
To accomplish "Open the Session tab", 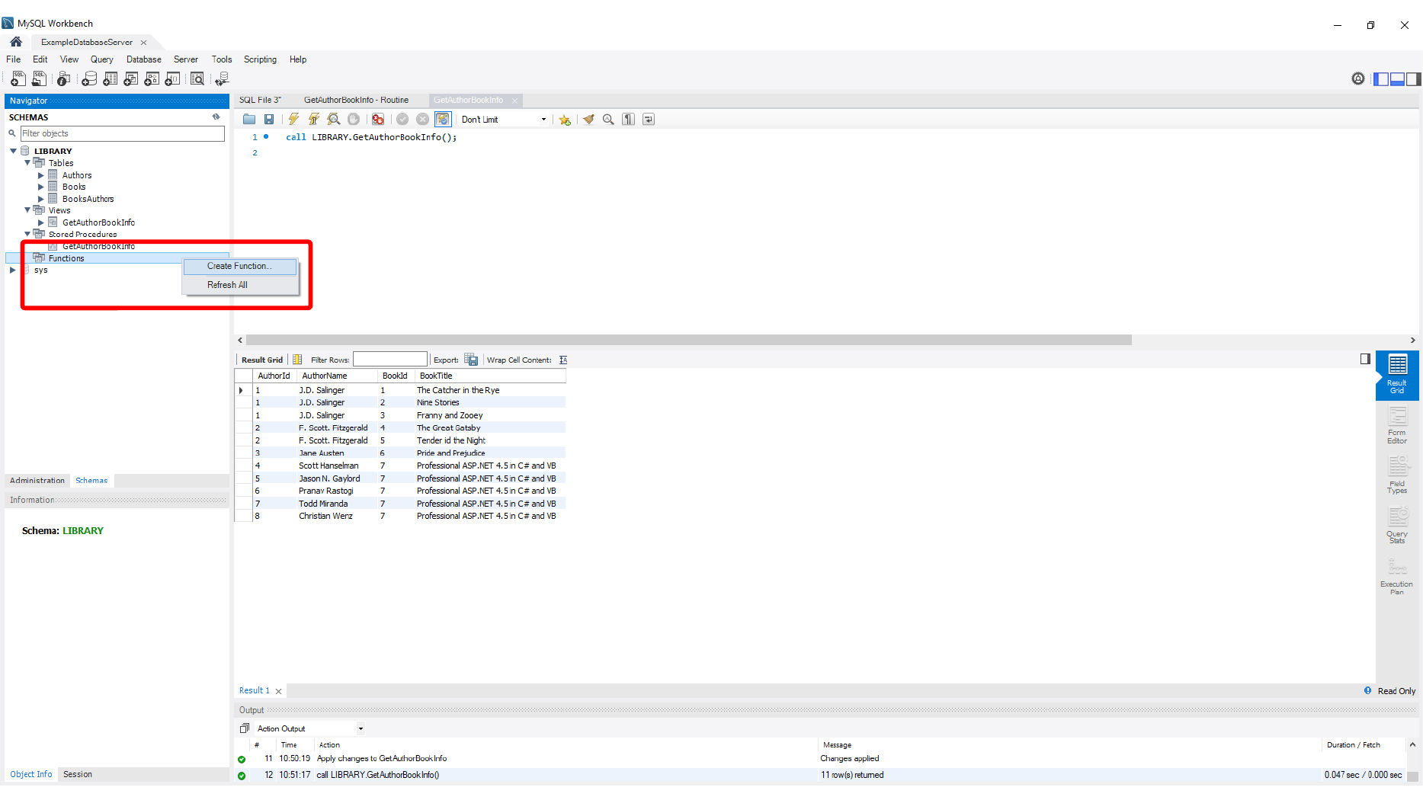I will pyautogui.click(x=78, y=774).
